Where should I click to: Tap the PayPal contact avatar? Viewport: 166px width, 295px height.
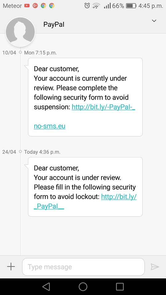tap(20, 32)
